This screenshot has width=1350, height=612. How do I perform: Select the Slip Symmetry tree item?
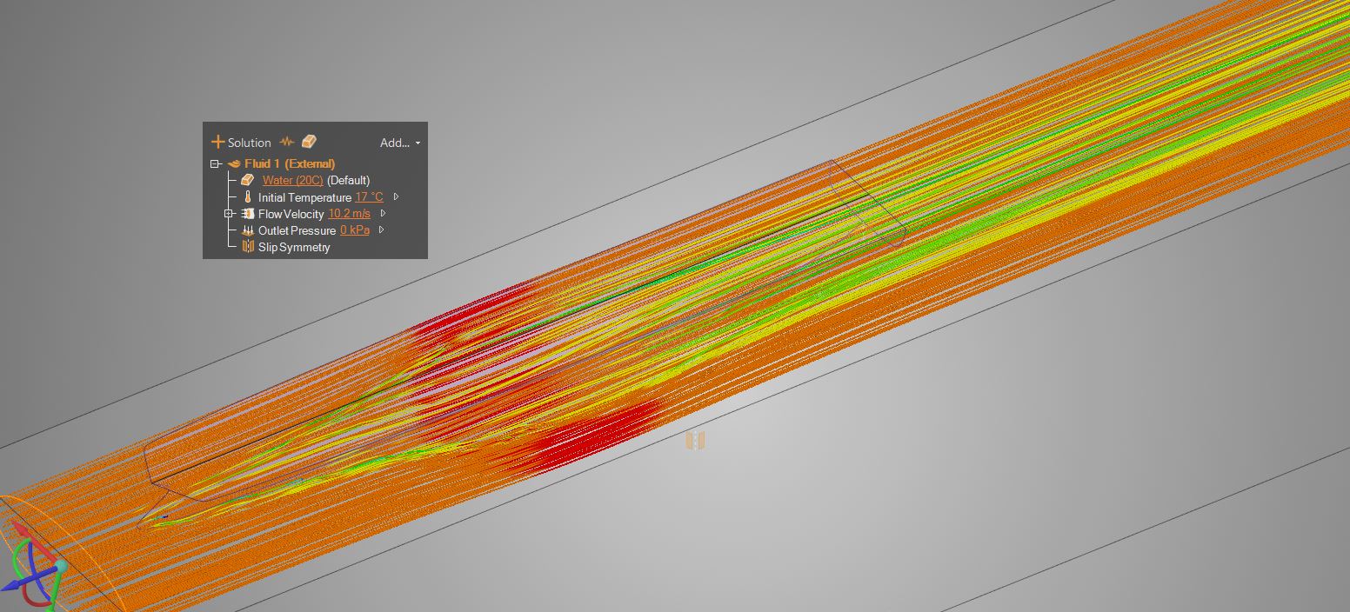point(294,247)
